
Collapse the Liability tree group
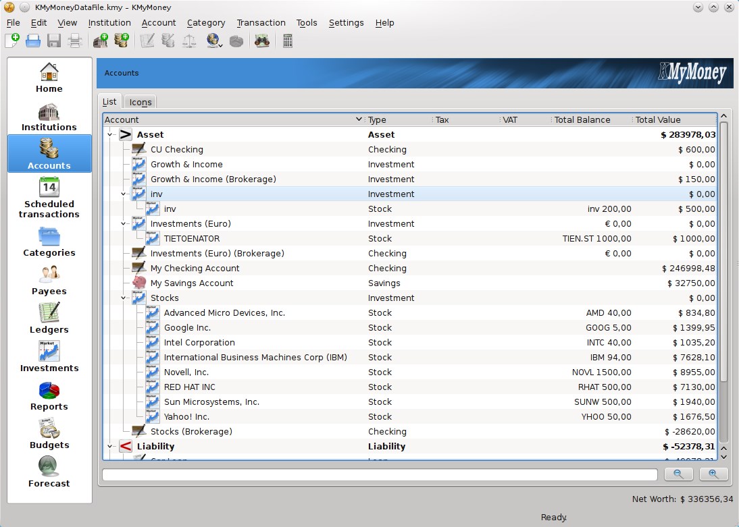(110, 447)
